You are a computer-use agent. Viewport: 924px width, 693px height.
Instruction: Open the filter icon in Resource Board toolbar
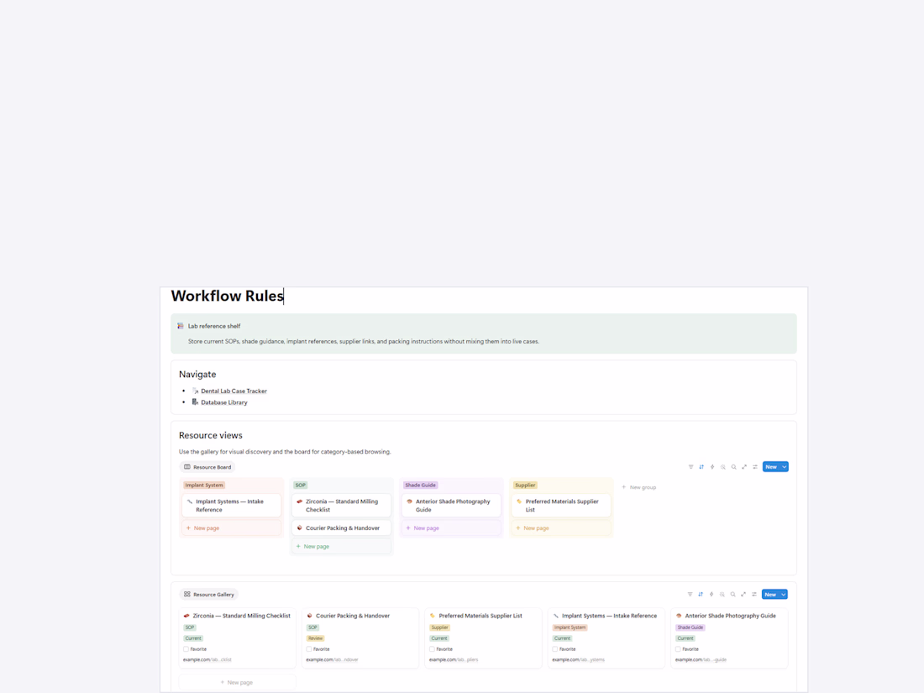(690, 467)
